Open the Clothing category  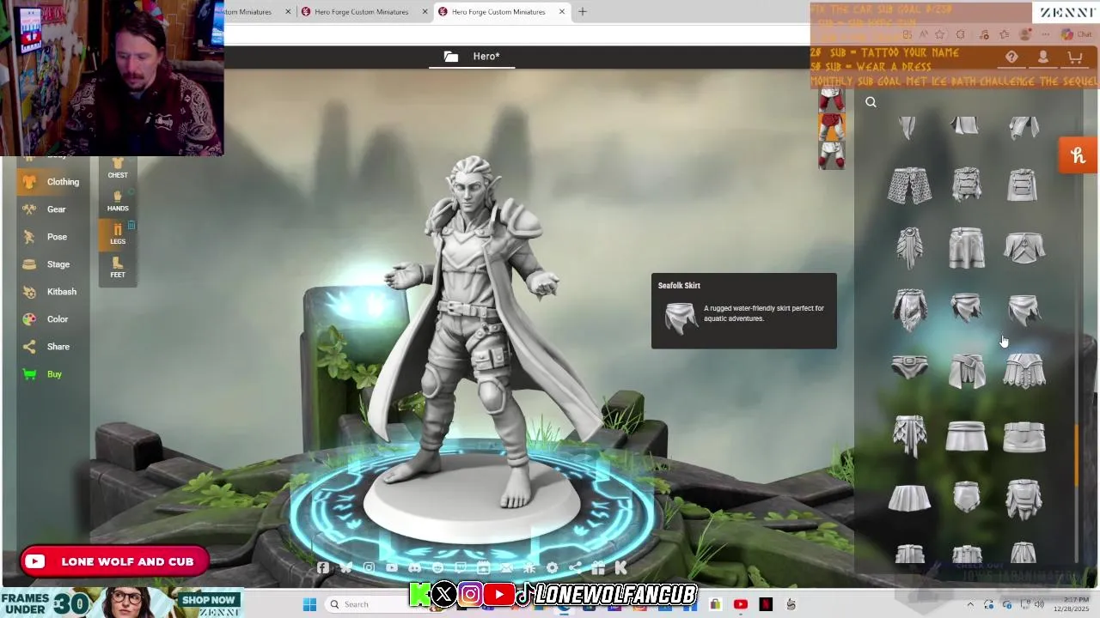(x=52, y=182)
